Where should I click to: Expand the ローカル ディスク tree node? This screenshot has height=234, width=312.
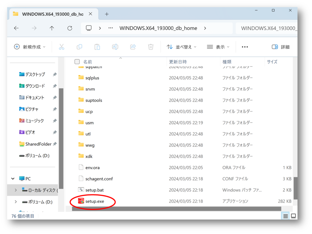pos(16,190)
